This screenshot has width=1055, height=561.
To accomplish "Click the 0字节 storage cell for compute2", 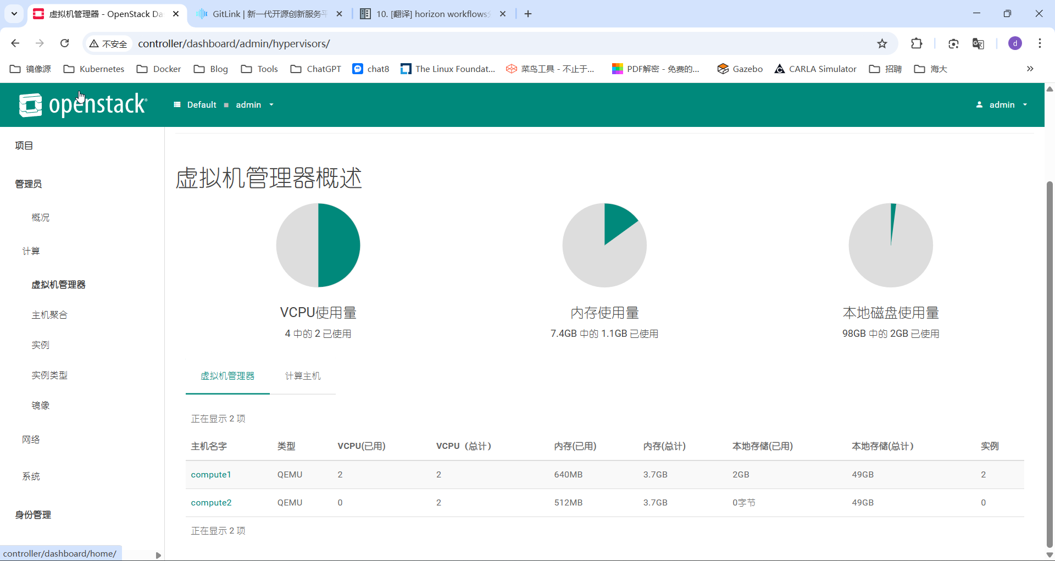I will pyautogui.click(x=744, y=503).
